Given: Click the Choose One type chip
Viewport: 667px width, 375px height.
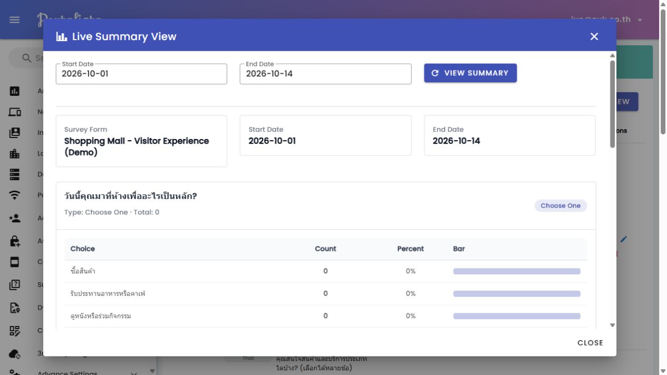Looking at the screenshot, I should (560, 206).
